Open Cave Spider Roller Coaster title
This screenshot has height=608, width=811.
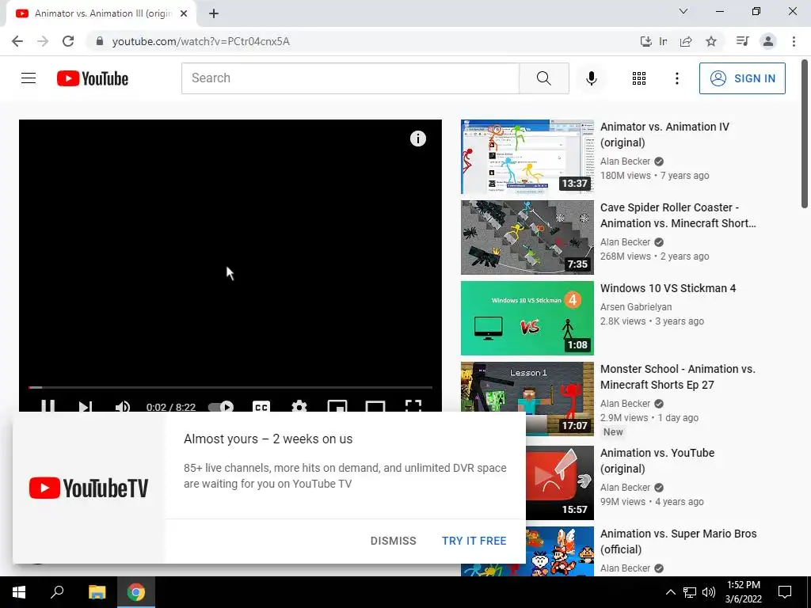click(678, 215)
